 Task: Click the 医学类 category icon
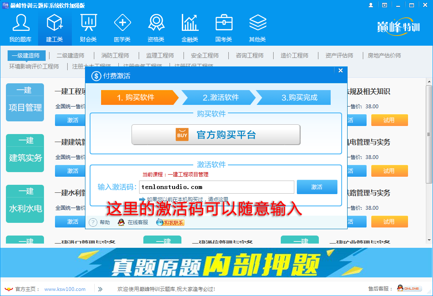[122, 23]
